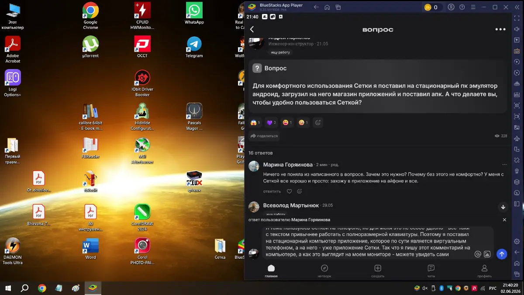Open Всеволод Мартынюк's profile name
524x295 pixels.
click(x=291, y=205)
